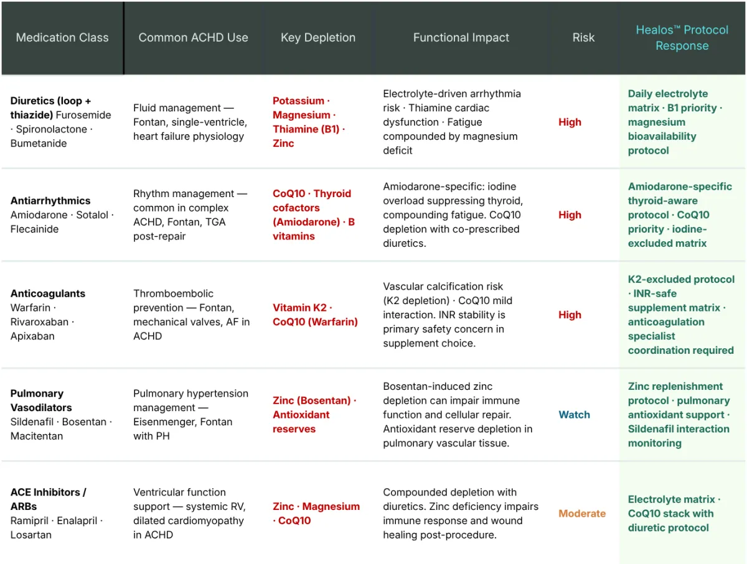Image resolution: width=747 pixels, height=564 pixels.
Task: Select the Common ACHD Use header
Action: point(193,37)
